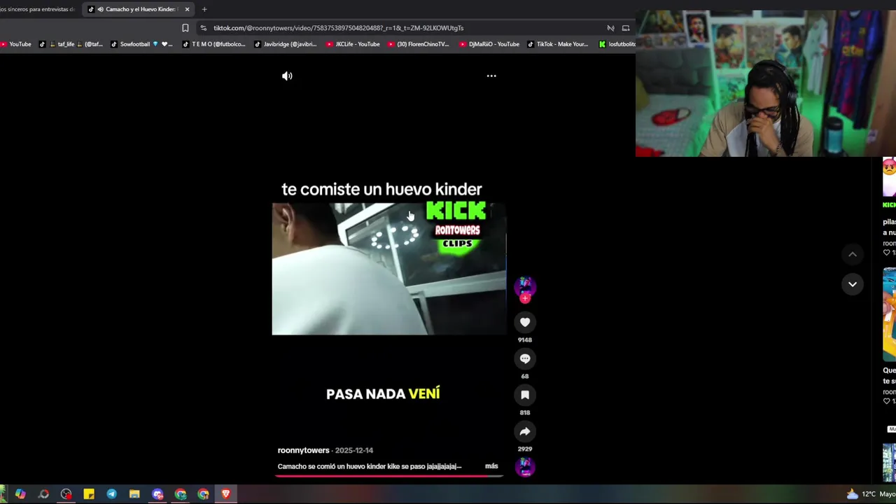This screenshot has height=504, width=896.
Task: Follow roonnytowers via the red plus badge
Action: tap(525, 298)
